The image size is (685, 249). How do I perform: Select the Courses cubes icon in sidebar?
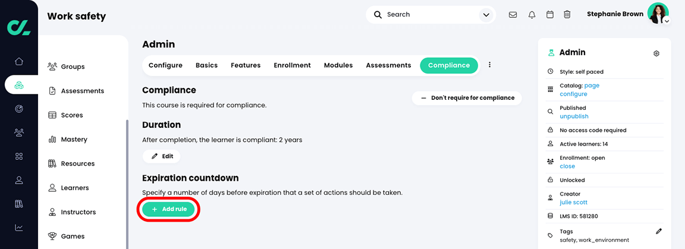pyautogui.click(x=19, y=85)
